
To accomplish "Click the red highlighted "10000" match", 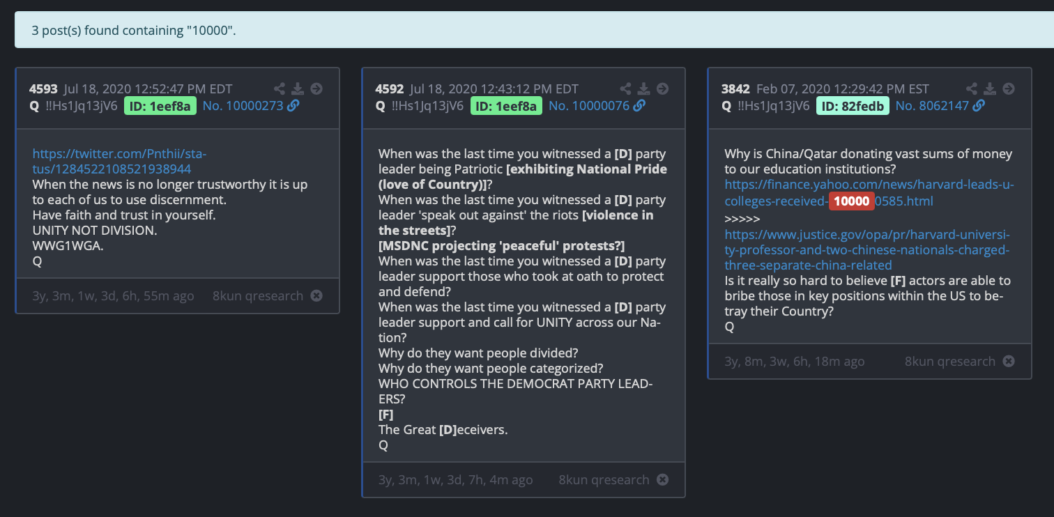I will pos(851,201).
